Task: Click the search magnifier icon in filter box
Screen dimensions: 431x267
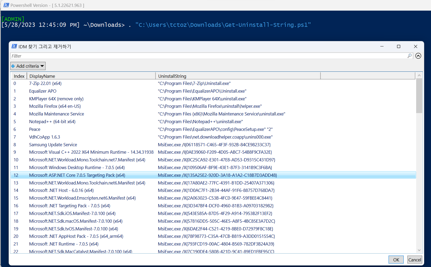Action: (x=410, y=56)
